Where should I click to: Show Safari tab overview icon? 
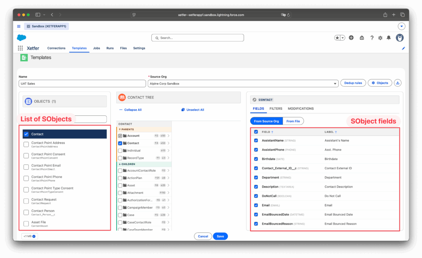pos(402,15)
